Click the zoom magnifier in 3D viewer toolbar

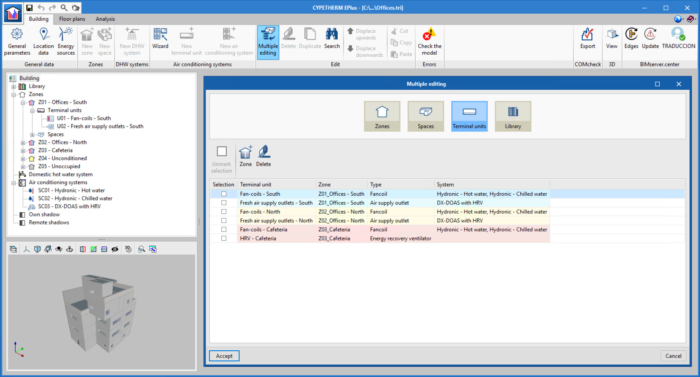pos(142,249)
